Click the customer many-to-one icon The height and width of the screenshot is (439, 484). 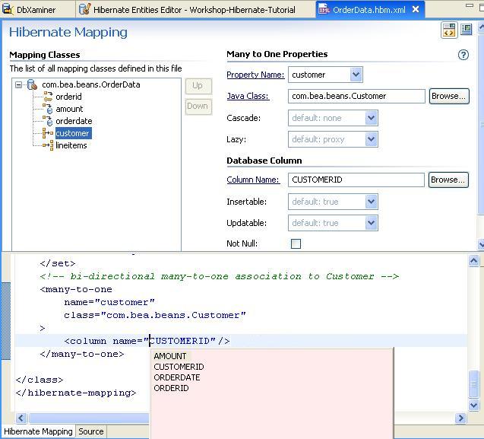(x=48, y=133)
